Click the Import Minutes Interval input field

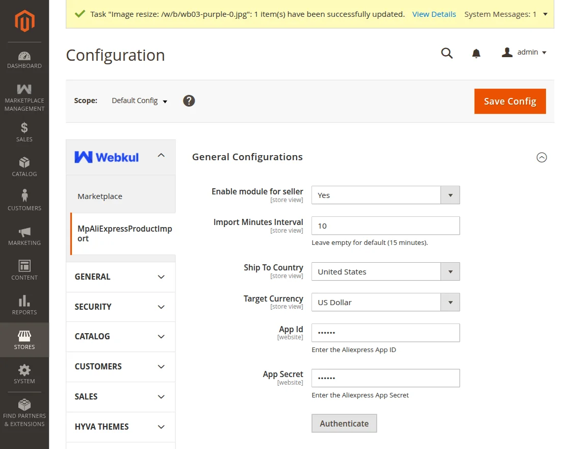385,226
